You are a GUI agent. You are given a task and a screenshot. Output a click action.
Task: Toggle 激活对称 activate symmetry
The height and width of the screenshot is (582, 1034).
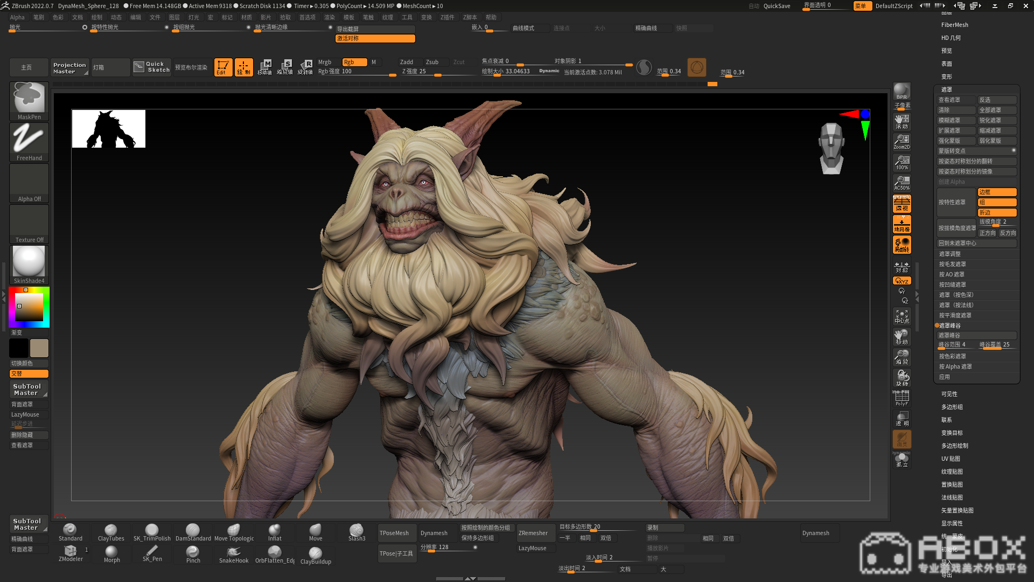pyautogui.click(x=375, y=39)
